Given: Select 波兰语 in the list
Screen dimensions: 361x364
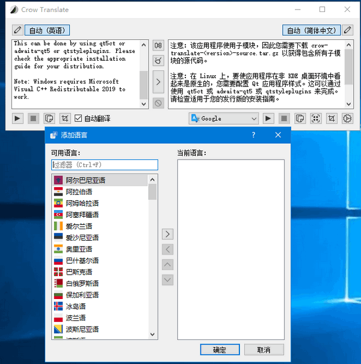Looking at the screenshot, I should pos(100,318).
